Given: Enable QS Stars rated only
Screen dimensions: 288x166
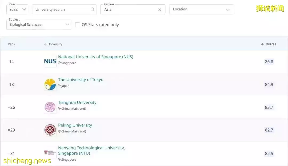Looking at the screenshot, I should coord(78,24).
